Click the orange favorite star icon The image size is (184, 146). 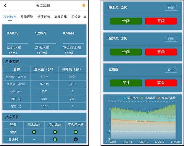84,5
